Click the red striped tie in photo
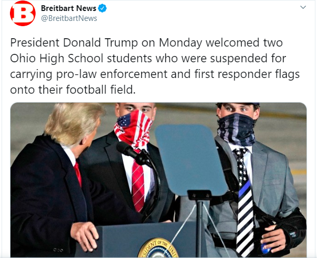 tap(138, 185)
